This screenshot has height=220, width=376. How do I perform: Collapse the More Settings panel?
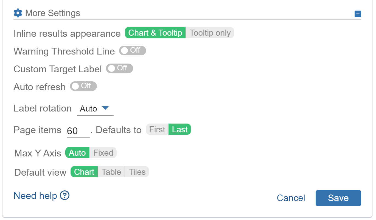click(x=358, y=13)
